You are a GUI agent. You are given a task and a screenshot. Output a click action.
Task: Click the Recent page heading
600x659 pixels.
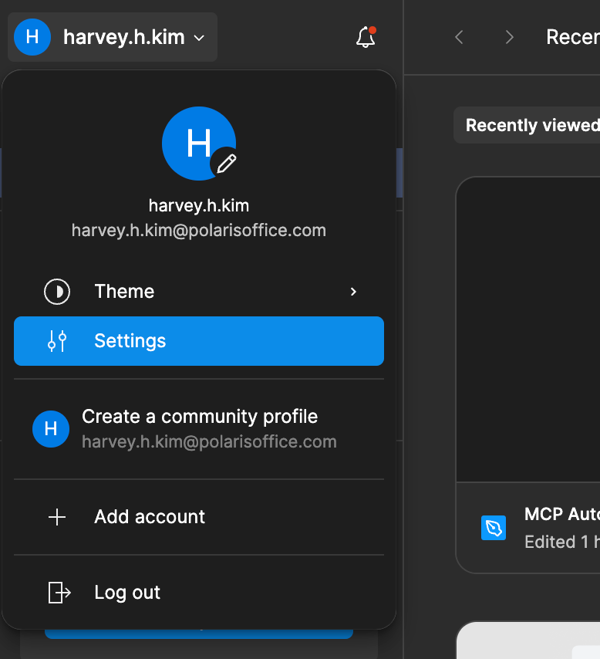click(x=573, y=37)
